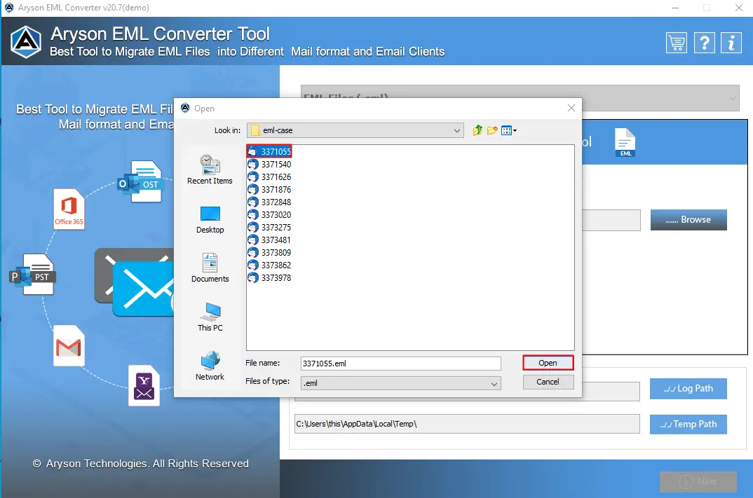Open help via question mark icon

704,43
